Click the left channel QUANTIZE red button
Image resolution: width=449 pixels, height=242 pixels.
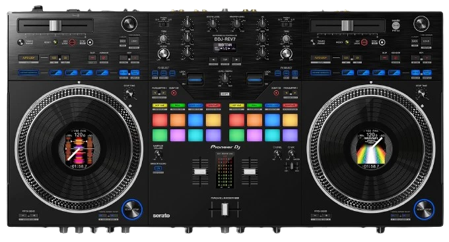click(x=174, y=93)
